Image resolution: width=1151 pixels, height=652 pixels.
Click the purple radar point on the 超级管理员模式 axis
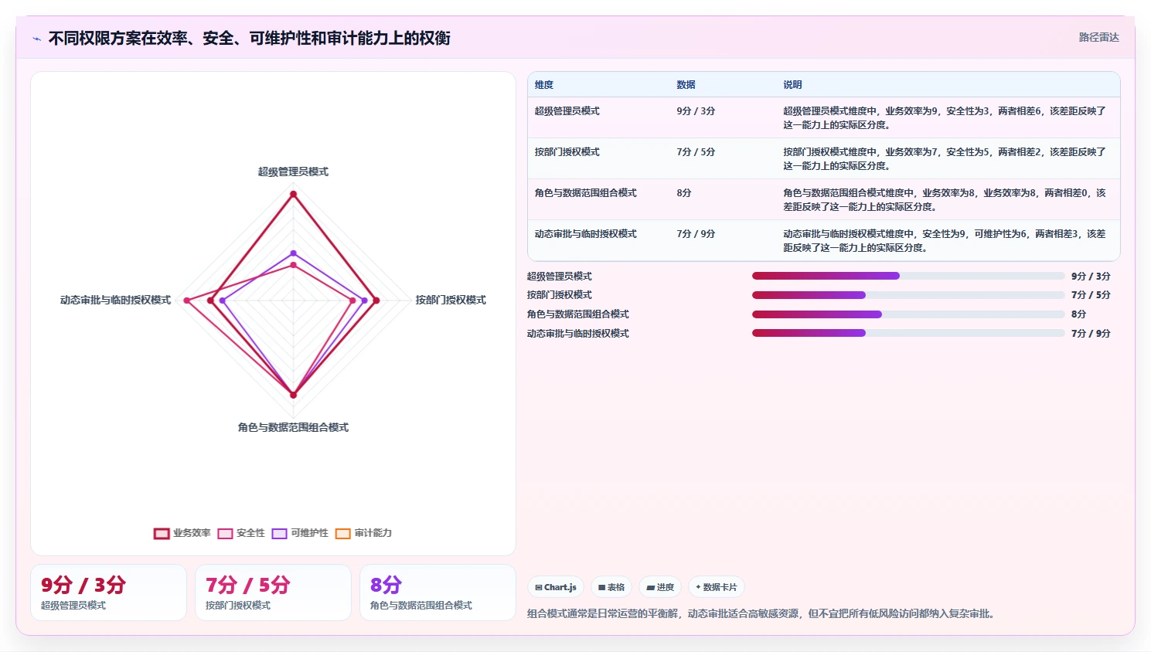(x=293, y=253)
